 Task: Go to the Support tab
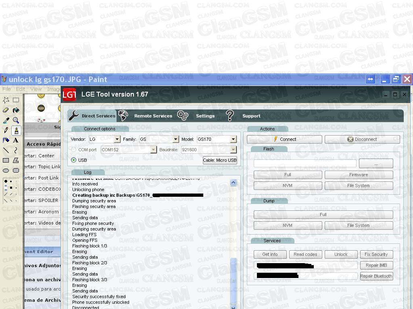[x=251, y=116]
